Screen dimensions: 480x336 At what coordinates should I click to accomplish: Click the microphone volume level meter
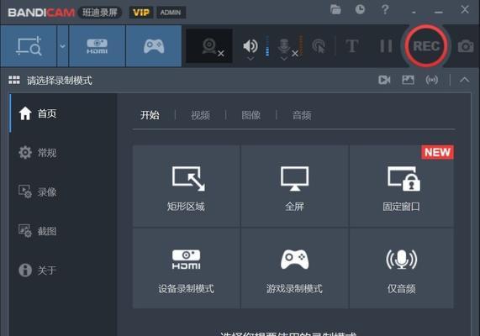(x=301, y=46)
